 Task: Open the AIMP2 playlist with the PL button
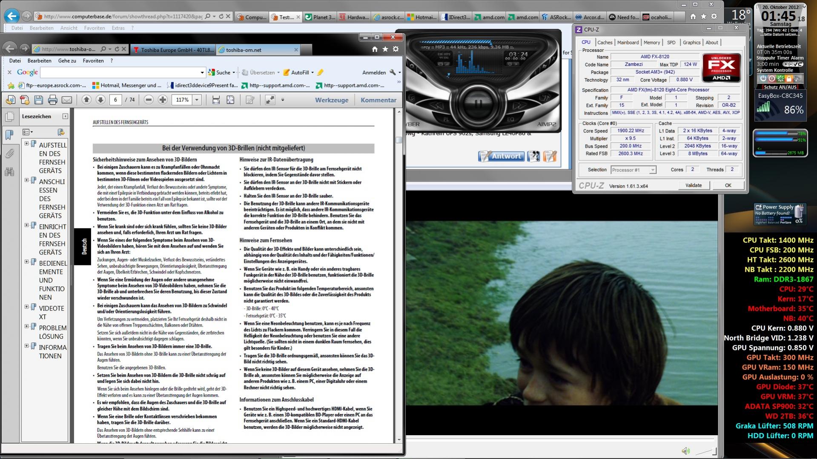coord(446,120)
